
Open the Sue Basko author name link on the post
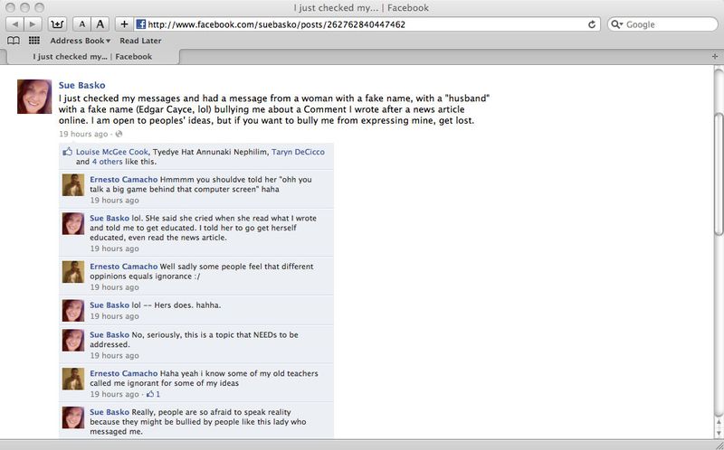(81, 85)
